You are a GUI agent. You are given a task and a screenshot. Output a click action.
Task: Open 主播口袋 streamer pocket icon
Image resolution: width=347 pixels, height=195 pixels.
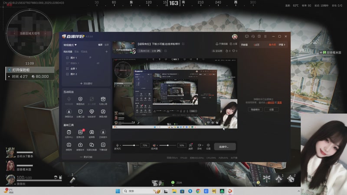[80, 112]
